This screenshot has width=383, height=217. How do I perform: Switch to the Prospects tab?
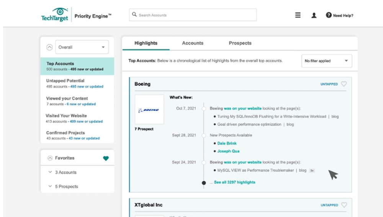[240, 43]
